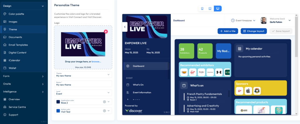Open Digital Content page
Screen dimensions: 300x124
click(x=23, y=53)
